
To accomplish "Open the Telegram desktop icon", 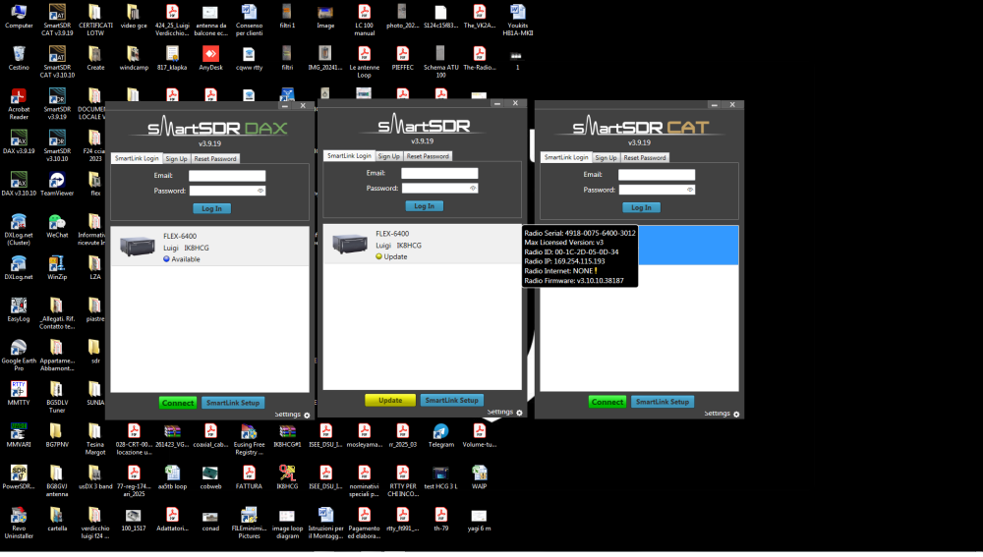I will pyautogui.click(x=440, y=435).
